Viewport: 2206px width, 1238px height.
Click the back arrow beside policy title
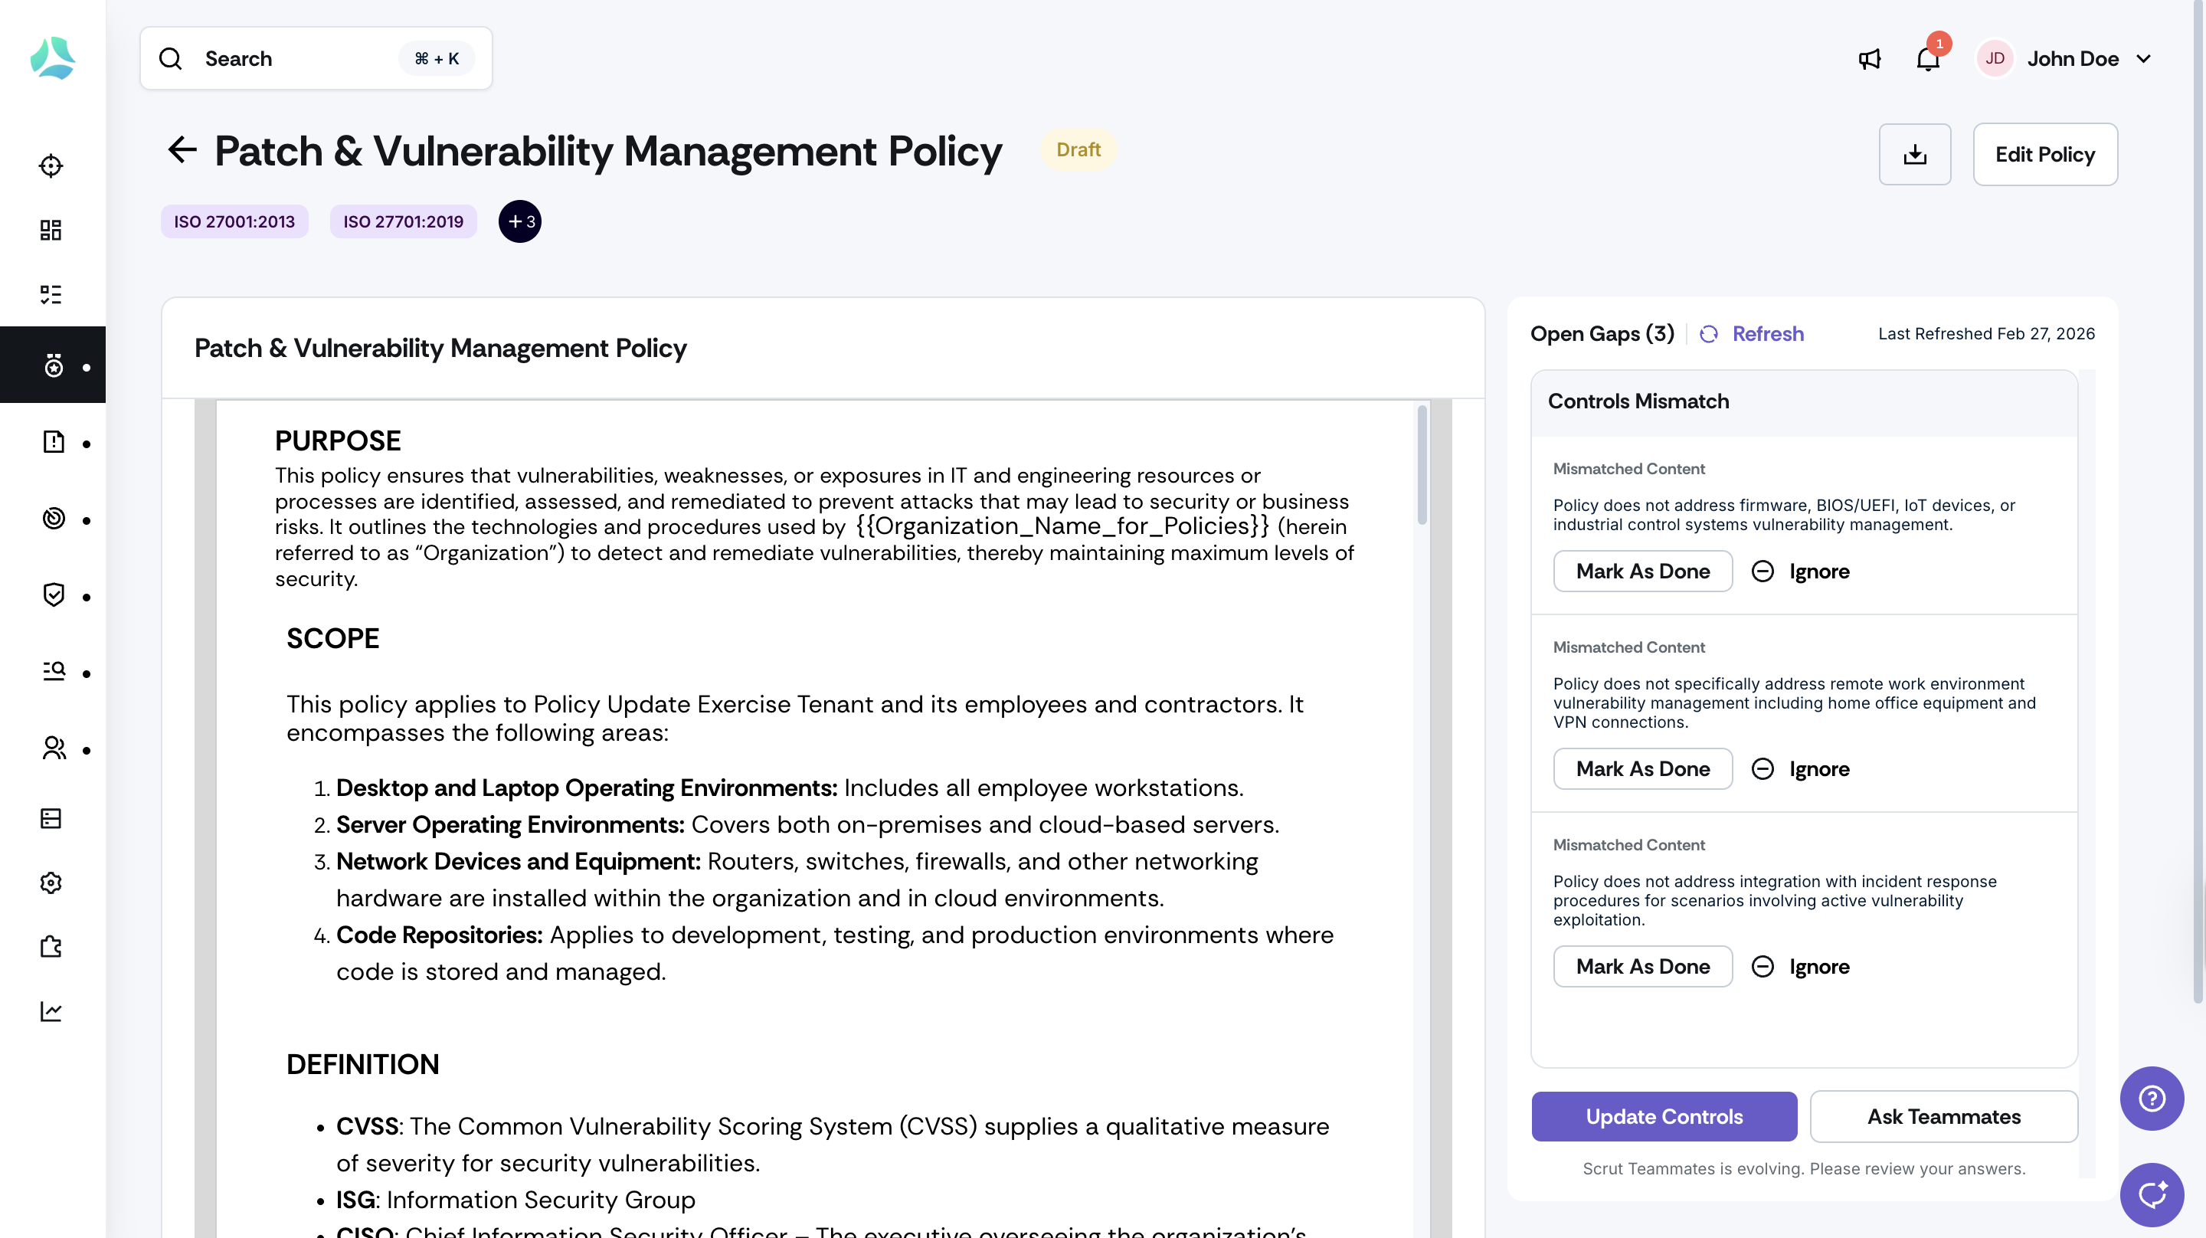182,150
